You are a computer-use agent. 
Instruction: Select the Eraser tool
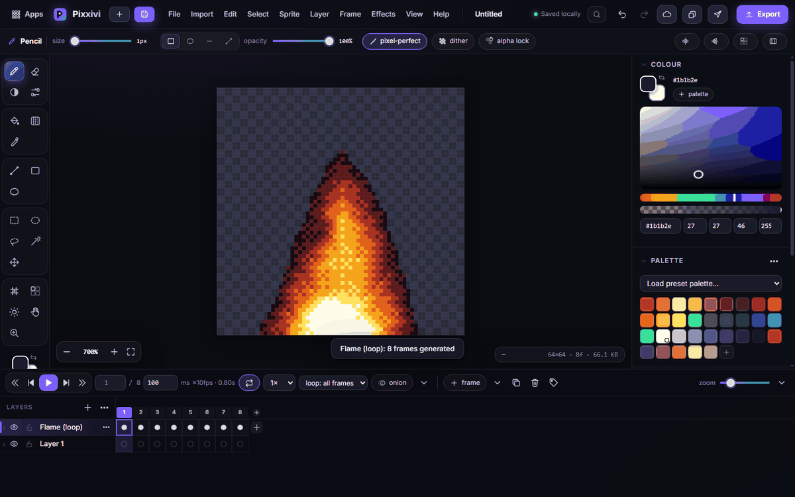coord(36,71)
